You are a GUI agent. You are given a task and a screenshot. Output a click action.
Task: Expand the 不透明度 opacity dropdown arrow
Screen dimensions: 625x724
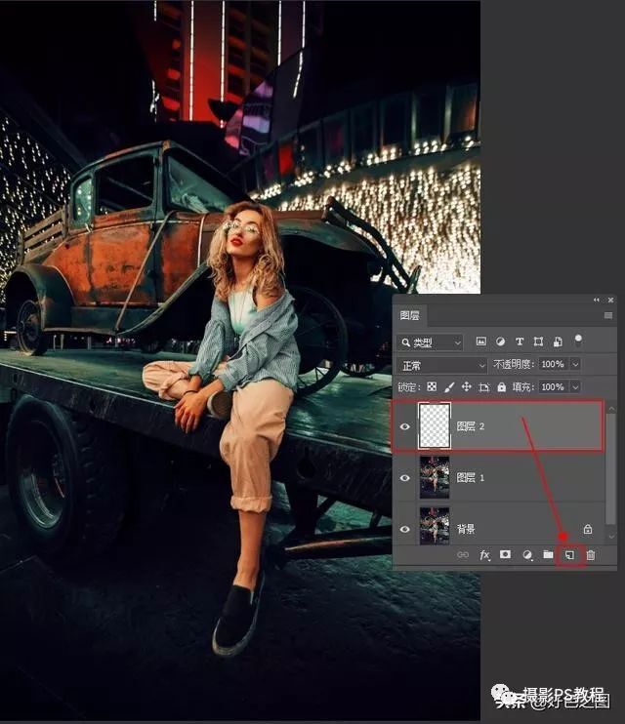pos(575,365)
